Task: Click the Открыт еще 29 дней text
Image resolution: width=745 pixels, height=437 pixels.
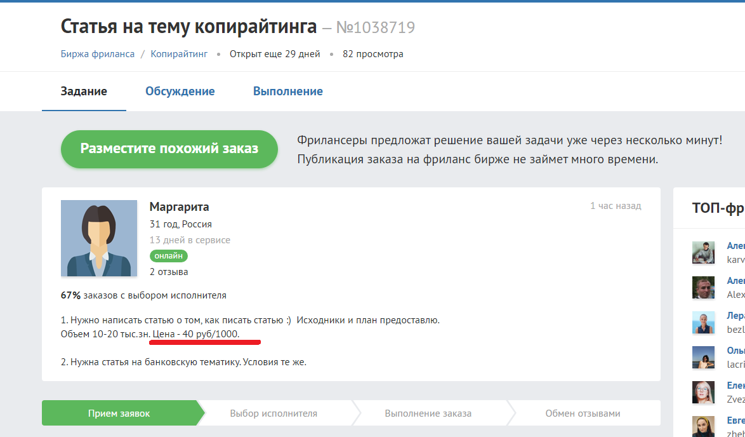Action: 275,54
